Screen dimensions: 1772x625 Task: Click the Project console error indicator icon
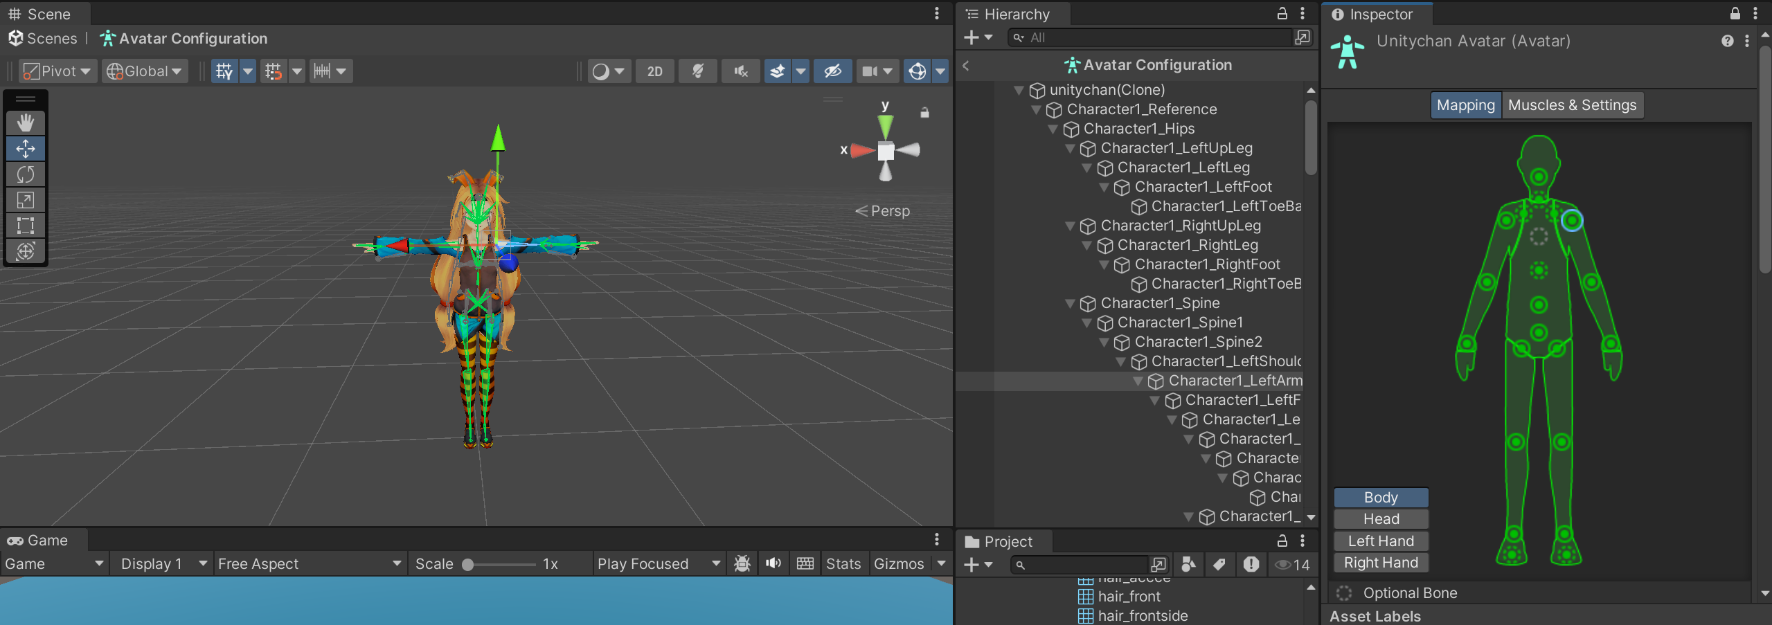pyautogui.click(x=1251, y=564)
